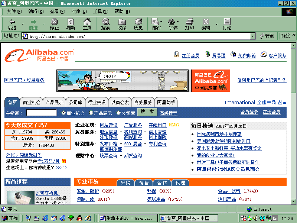Stop page loading with 停止 icon

click(x=54, y=24)
